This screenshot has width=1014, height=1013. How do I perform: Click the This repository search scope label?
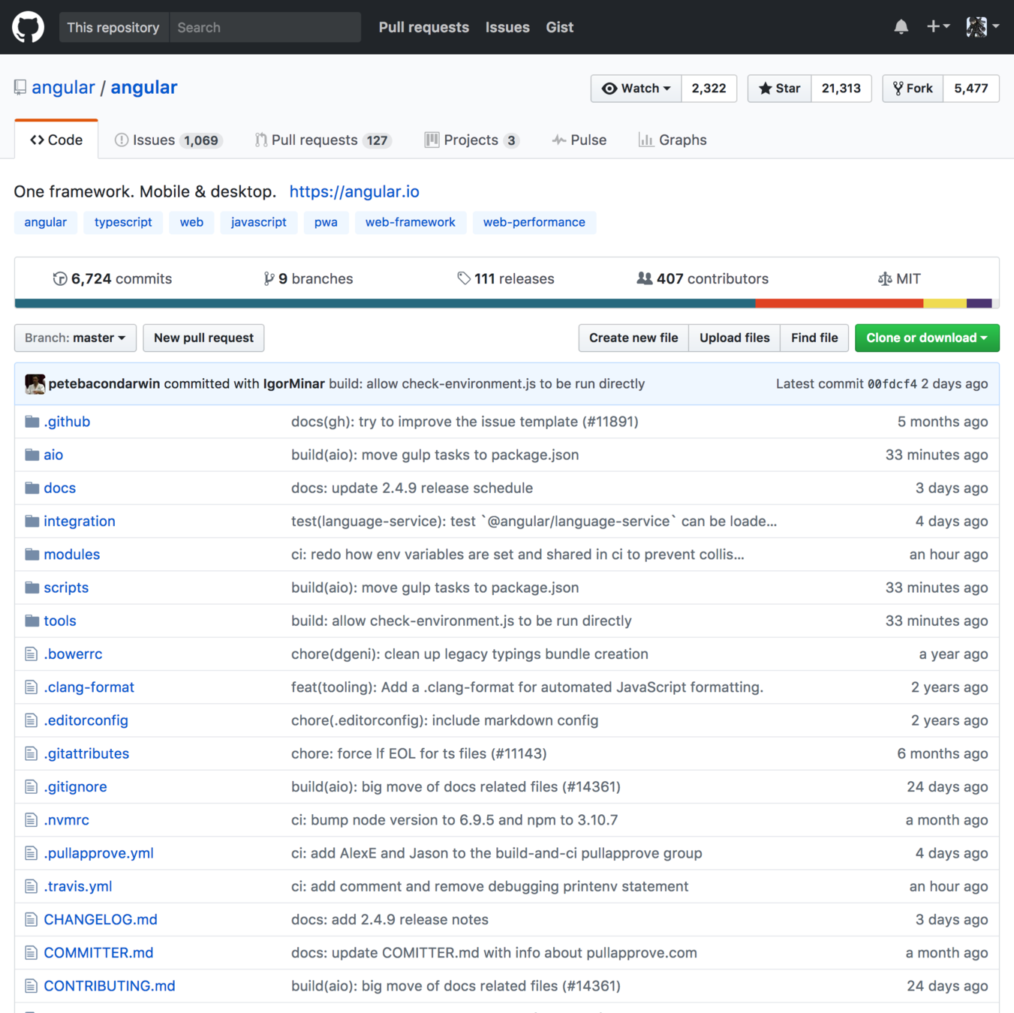click(x=113, y=27)
